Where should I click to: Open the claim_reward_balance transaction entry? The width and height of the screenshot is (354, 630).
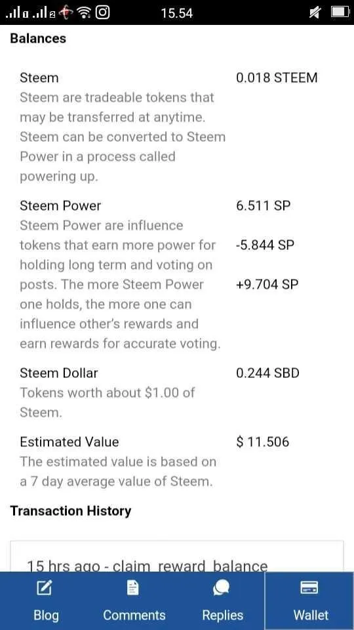tap(176, 556)
